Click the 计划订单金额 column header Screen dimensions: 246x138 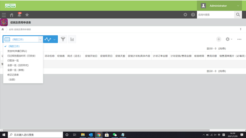tap(160, 56)
